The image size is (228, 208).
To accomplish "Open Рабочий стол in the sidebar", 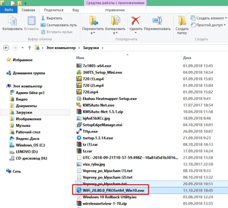I will (25, 132).
